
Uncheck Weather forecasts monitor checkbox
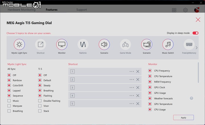pyautogui.click(x=150, y=98)
